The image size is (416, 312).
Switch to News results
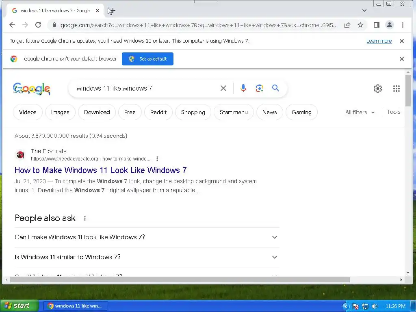[x=270, y=112]
